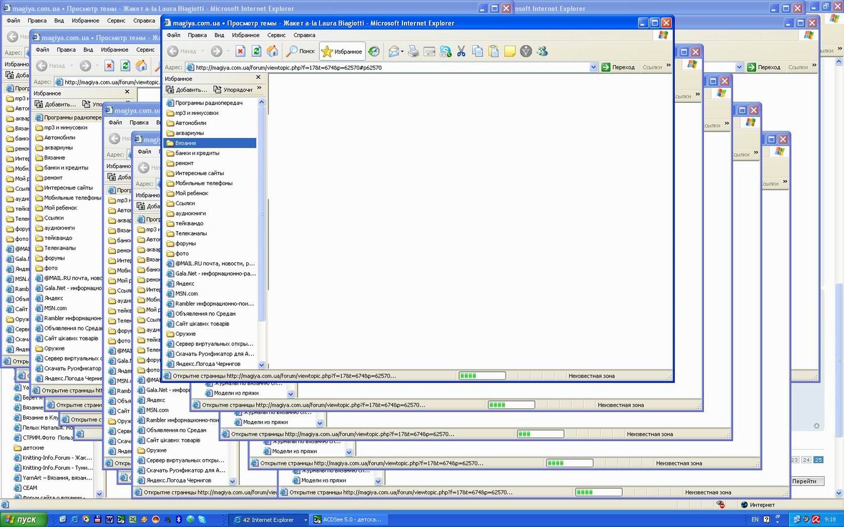Open the Messenger people icon in the front window toolbar
Viewport: 844px width, 527px height.
coord(543,51)
